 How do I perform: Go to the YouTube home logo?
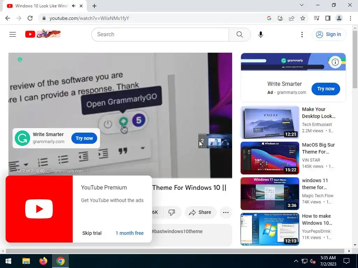click(x=43, y=34)
